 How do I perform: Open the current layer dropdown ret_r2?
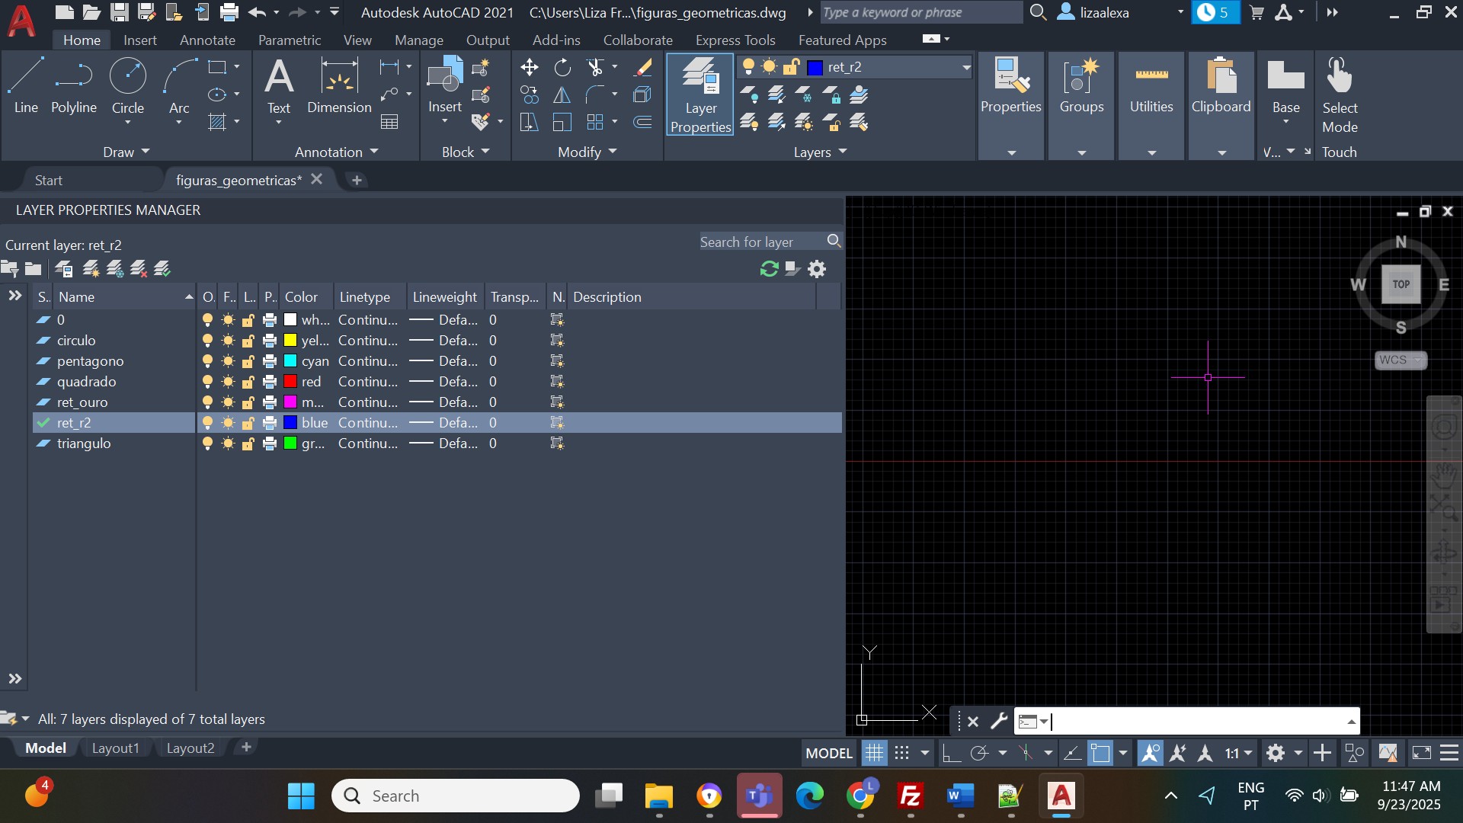[x=965, y=67]
